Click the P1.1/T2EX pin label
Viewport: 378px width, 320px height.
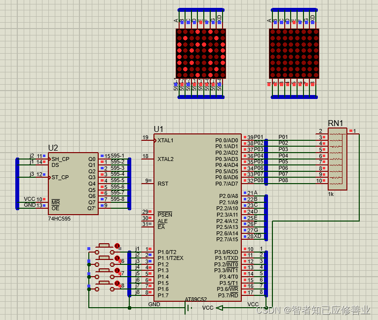tap(170, 258)
